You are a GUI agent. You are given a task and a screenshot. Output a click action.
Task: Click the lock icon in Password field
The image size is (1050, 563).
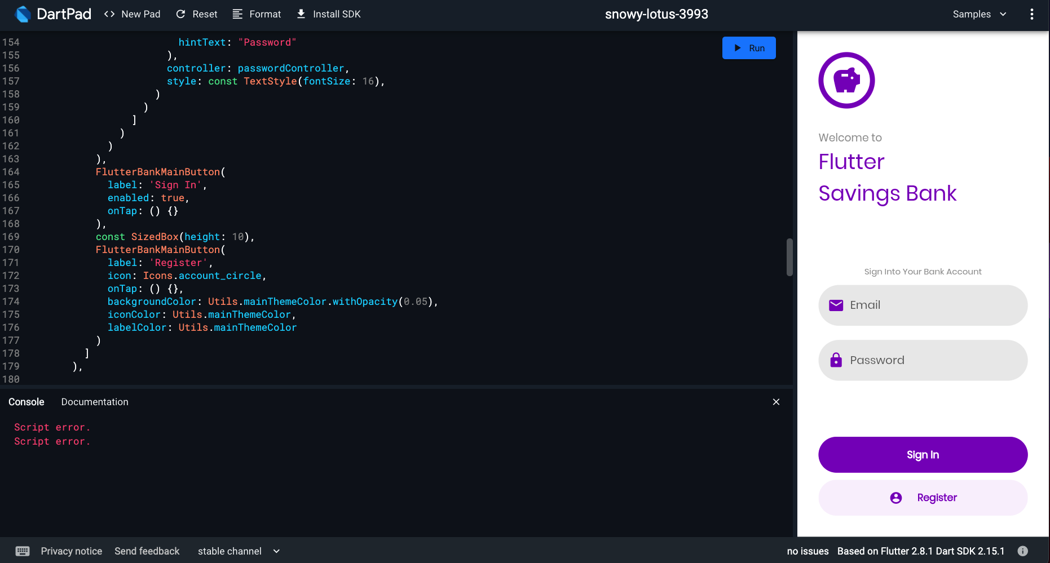836,360
